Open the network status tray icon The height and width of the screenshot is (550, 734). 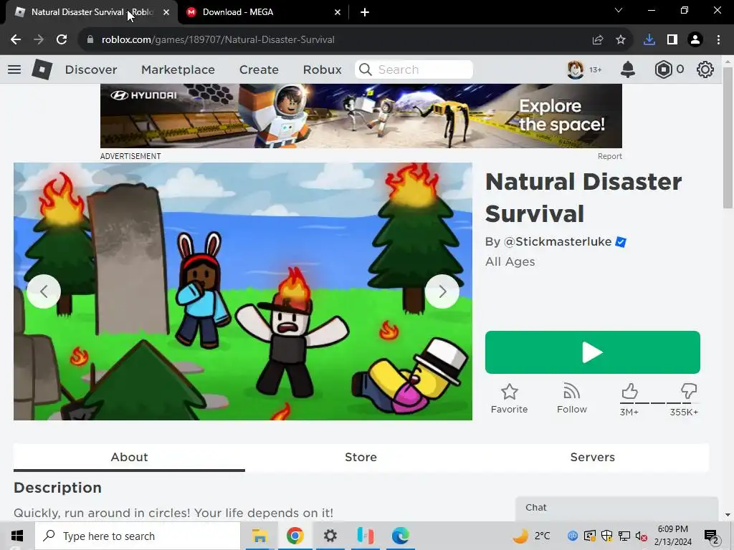click(x=624, y=536)
